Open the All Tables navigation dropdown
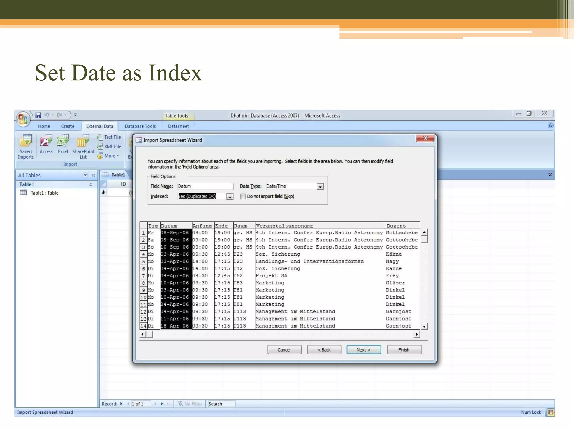This screenshot has height=430, width=574. 85,175
